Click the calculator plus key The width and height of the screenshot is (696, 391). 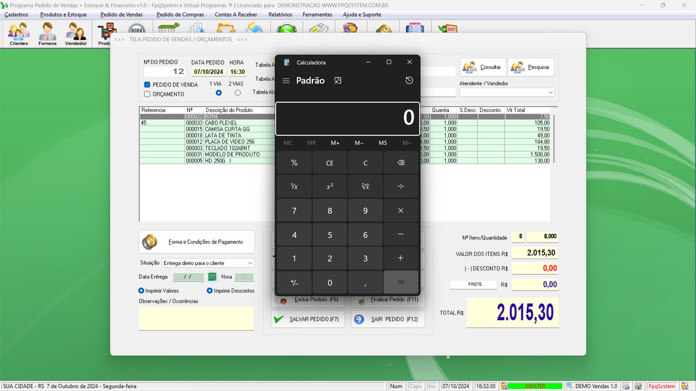401,258
